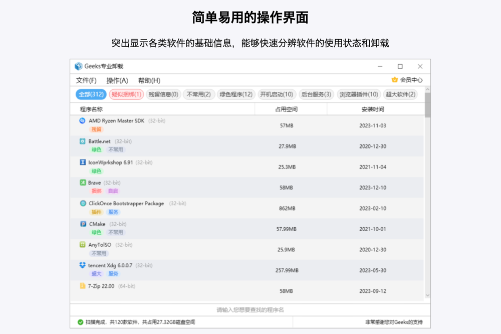This screenshot has width=501, height=334.
Task: Click the Brave browser icon in the list
Action: pos(83,183)
